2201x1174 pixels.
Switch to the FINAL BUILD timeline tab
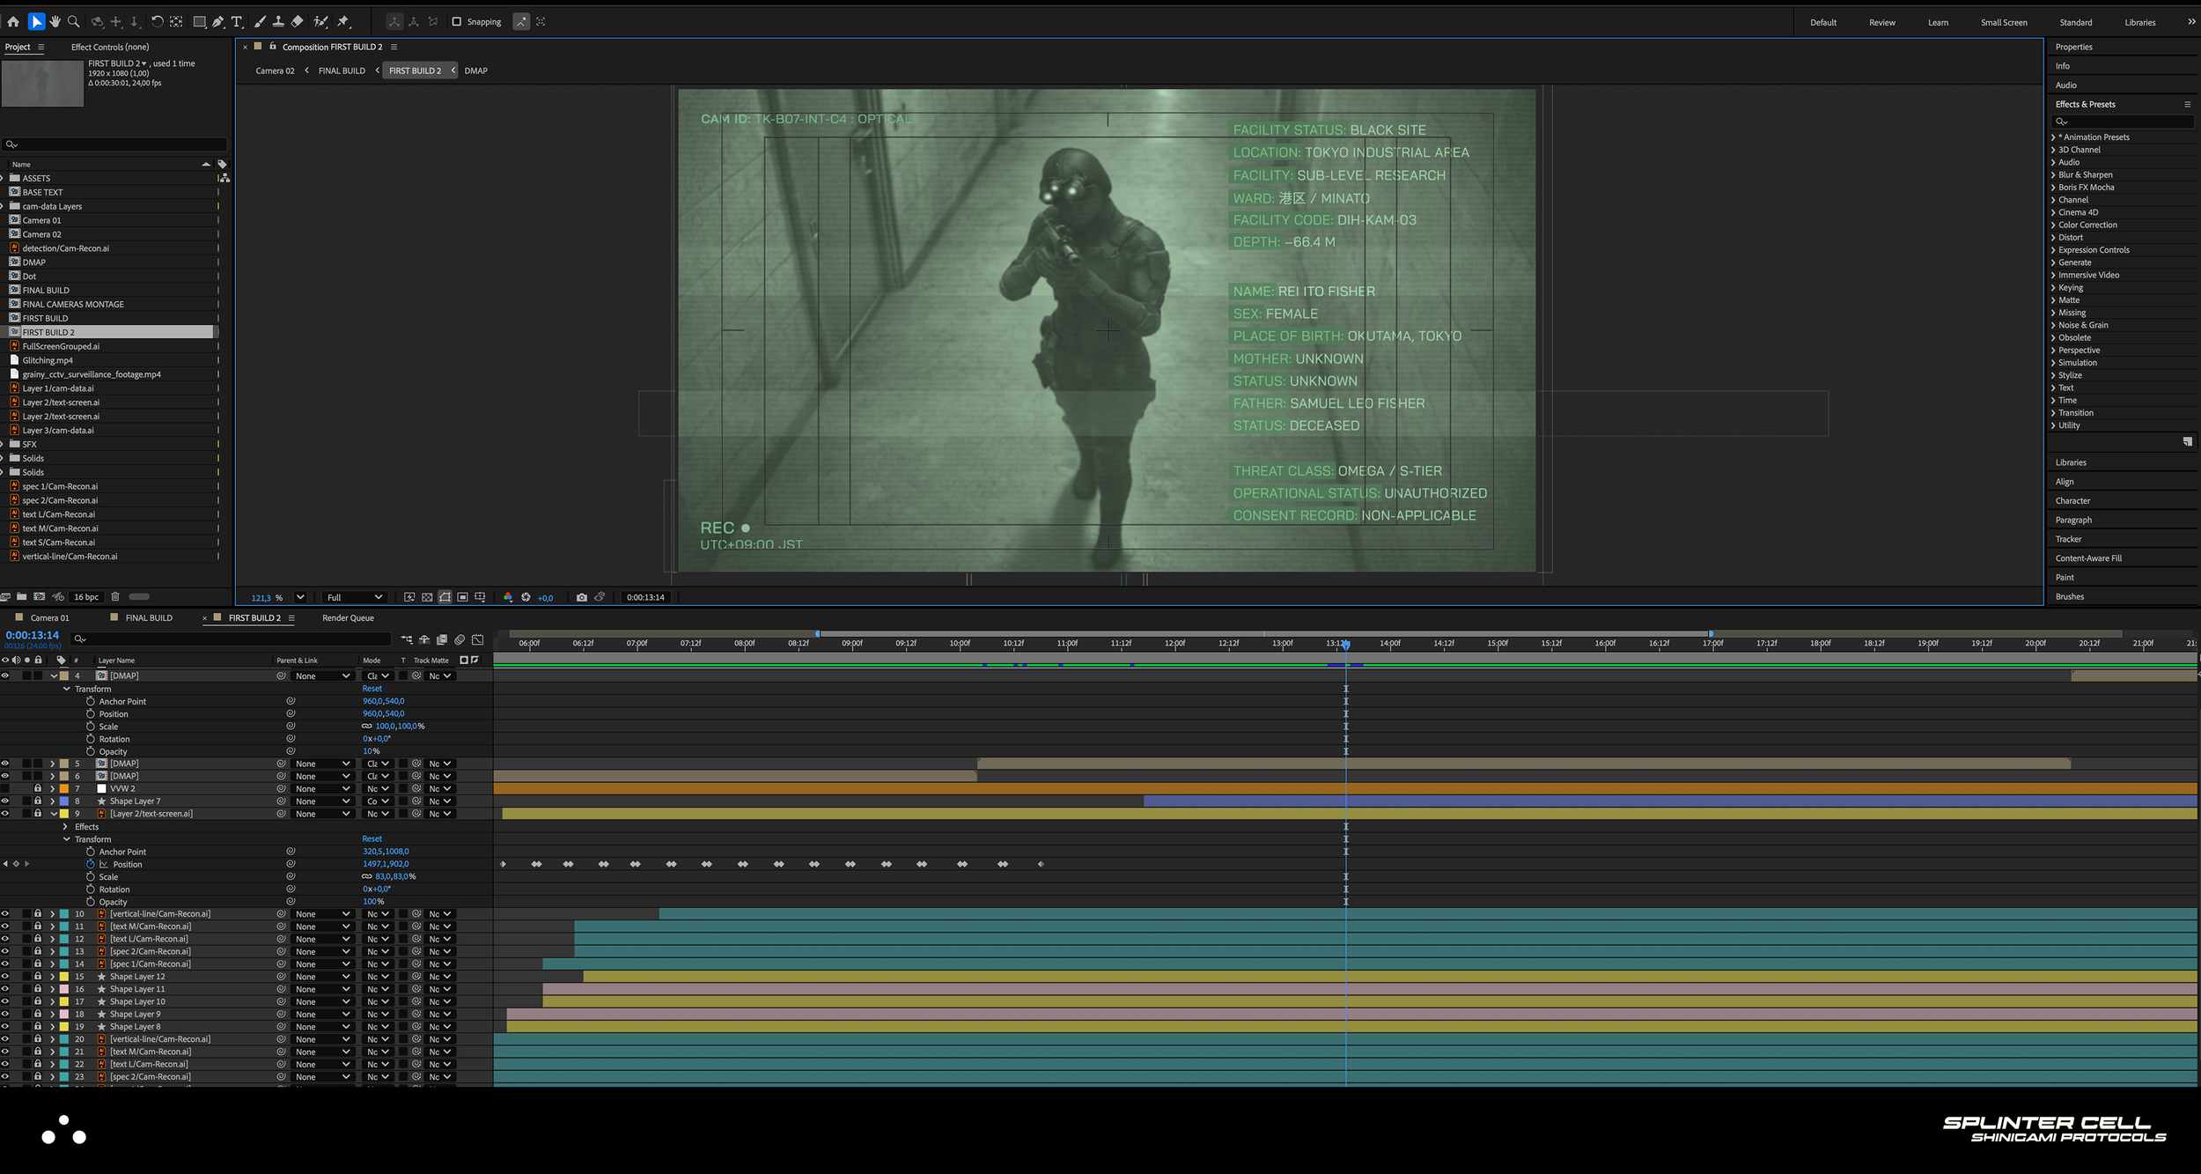coord(149,617)
